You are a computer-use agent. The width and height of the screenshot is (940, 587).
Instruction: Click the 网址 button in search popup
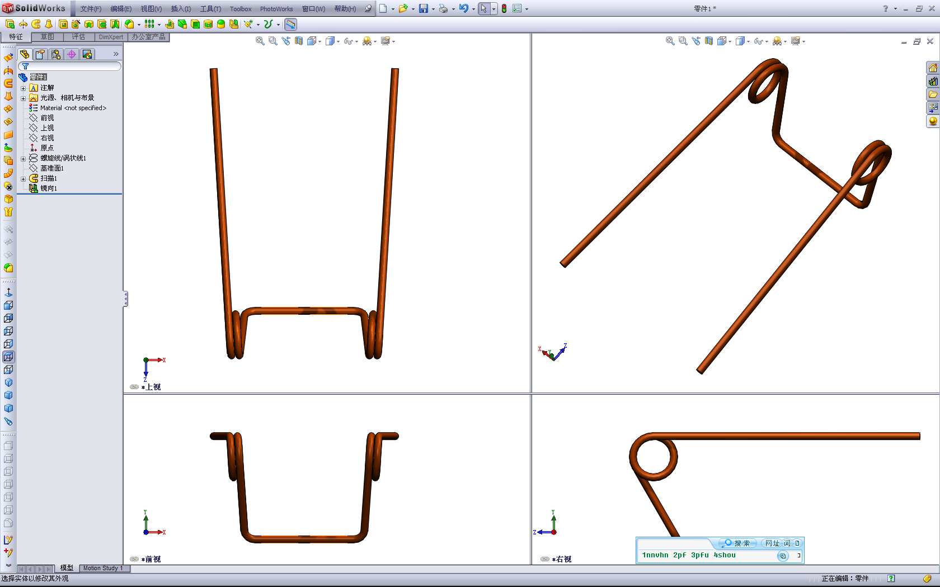tap(772, 543)
